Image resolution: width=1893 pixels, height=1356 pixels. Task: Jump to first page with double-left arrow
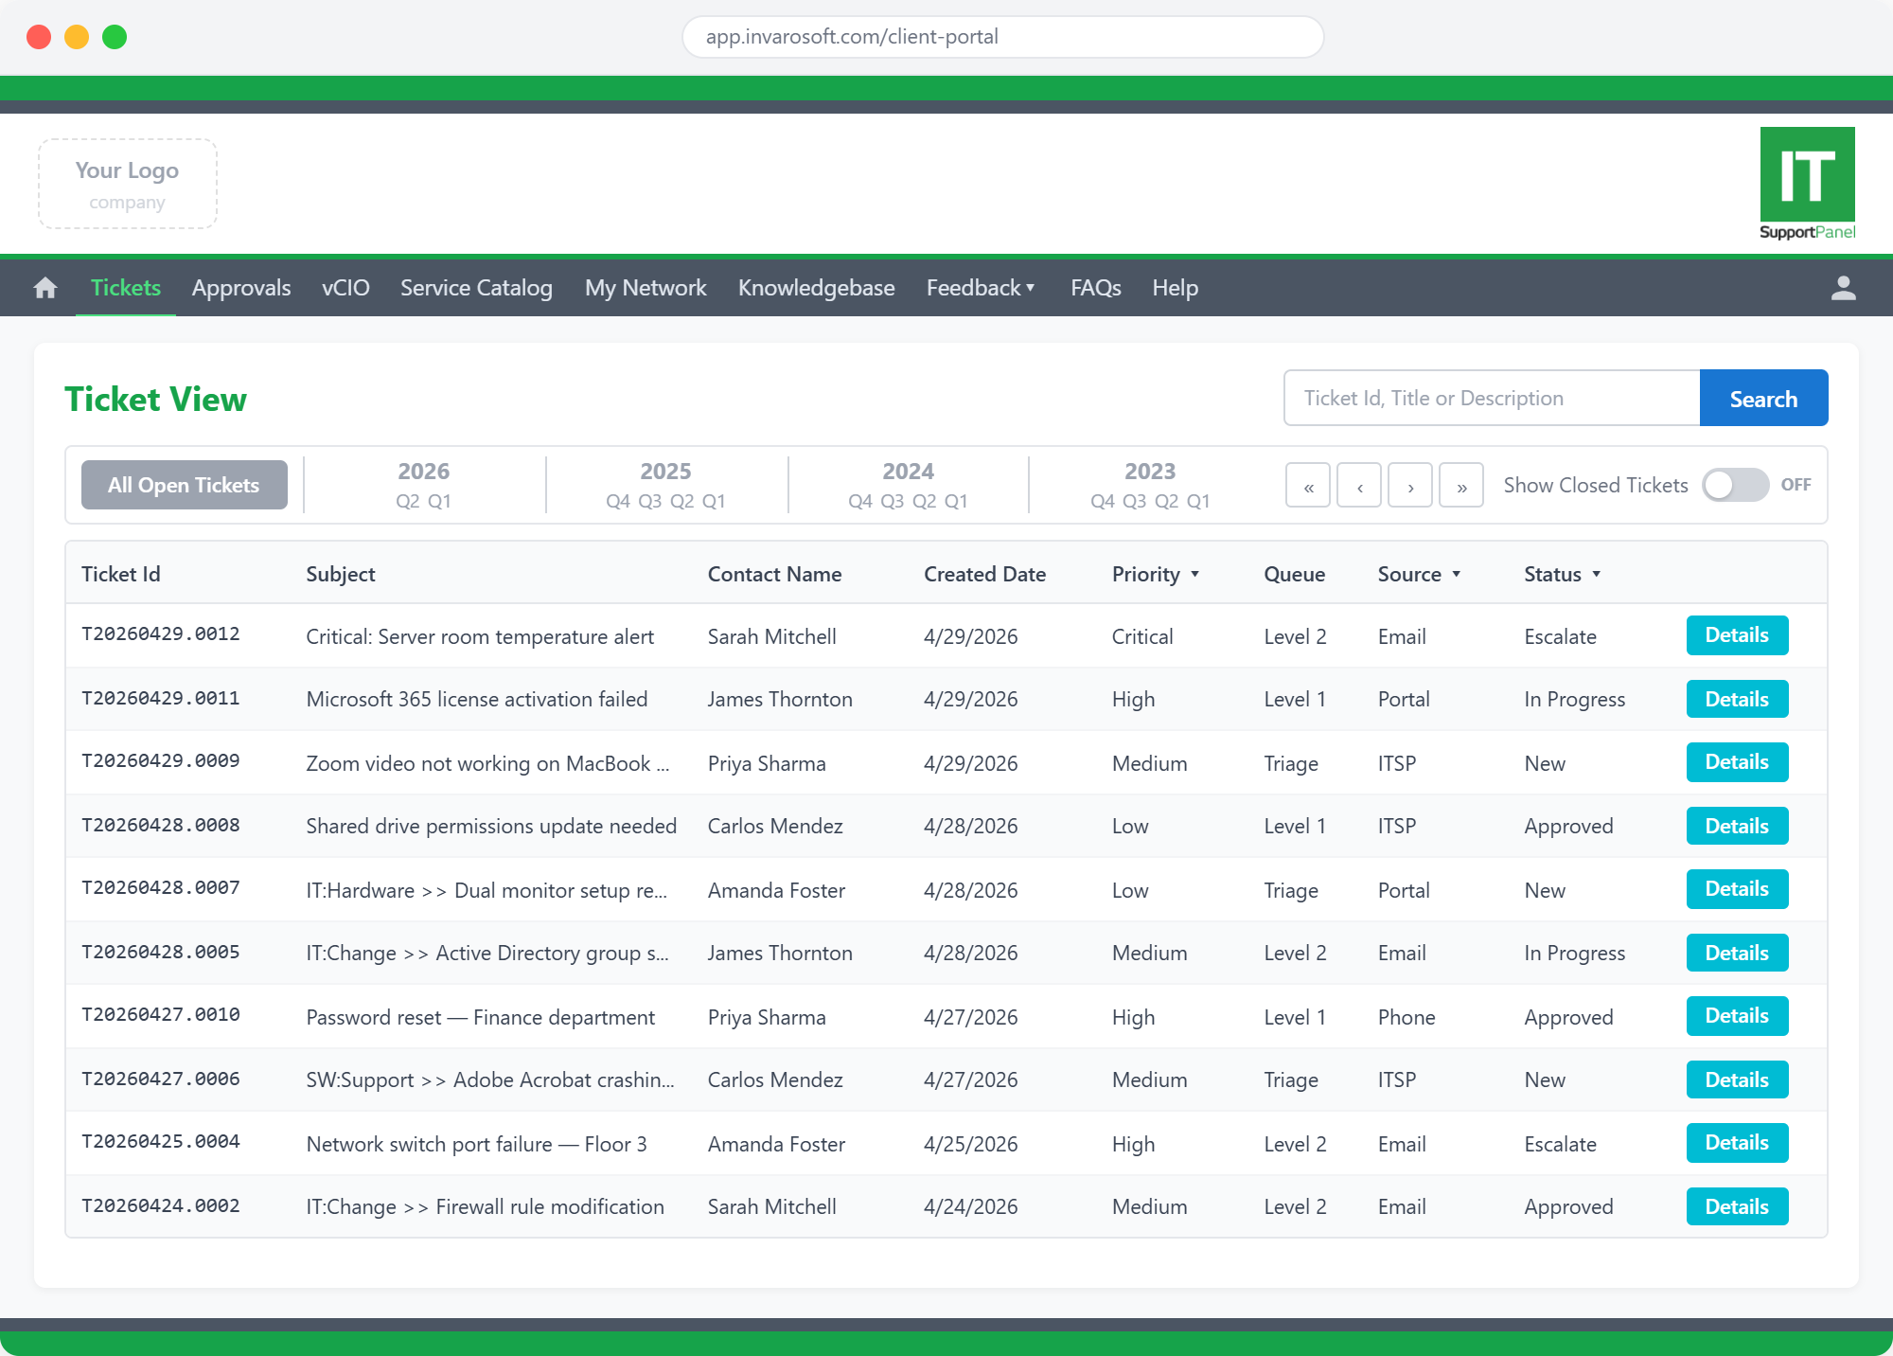point(1308,486)
